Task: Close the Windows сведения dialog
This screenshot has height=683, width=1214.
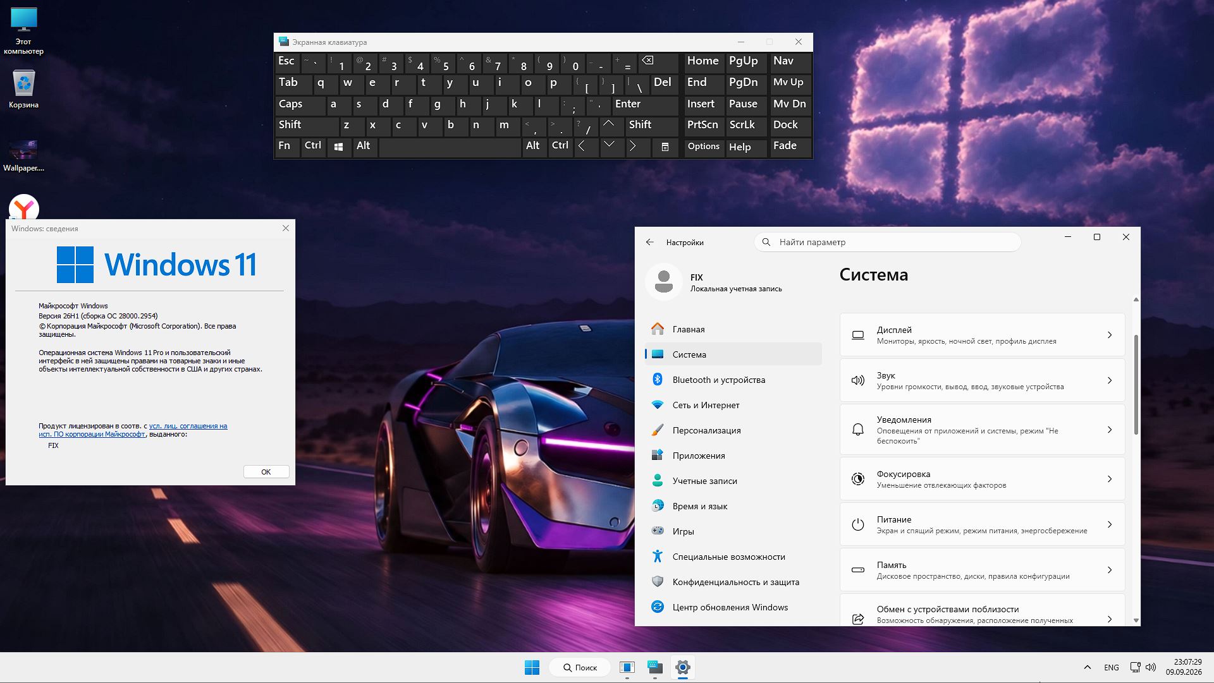Action: tap(286, 228)
